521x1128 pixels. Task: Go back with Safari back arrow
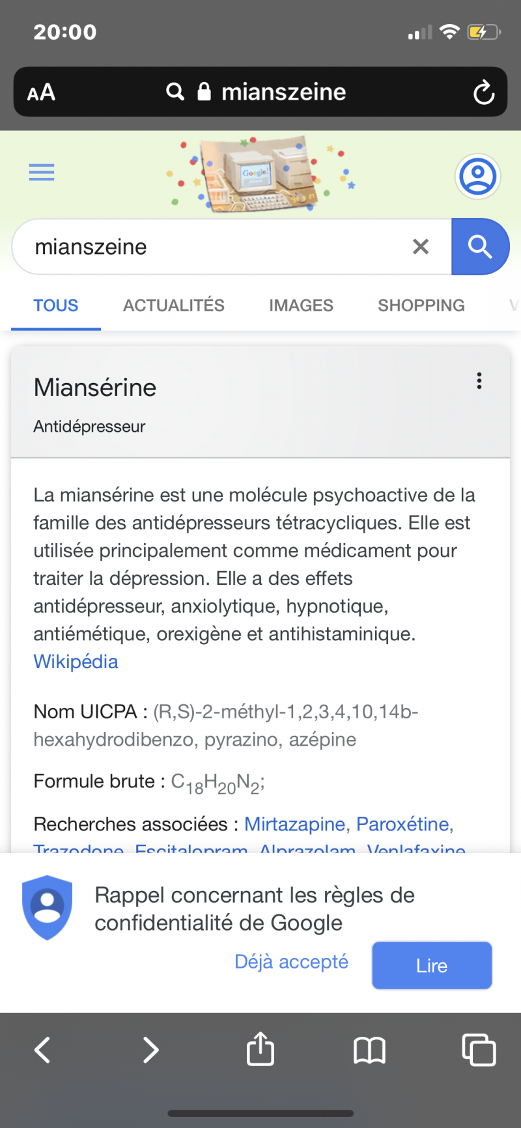pos(42,1050)
